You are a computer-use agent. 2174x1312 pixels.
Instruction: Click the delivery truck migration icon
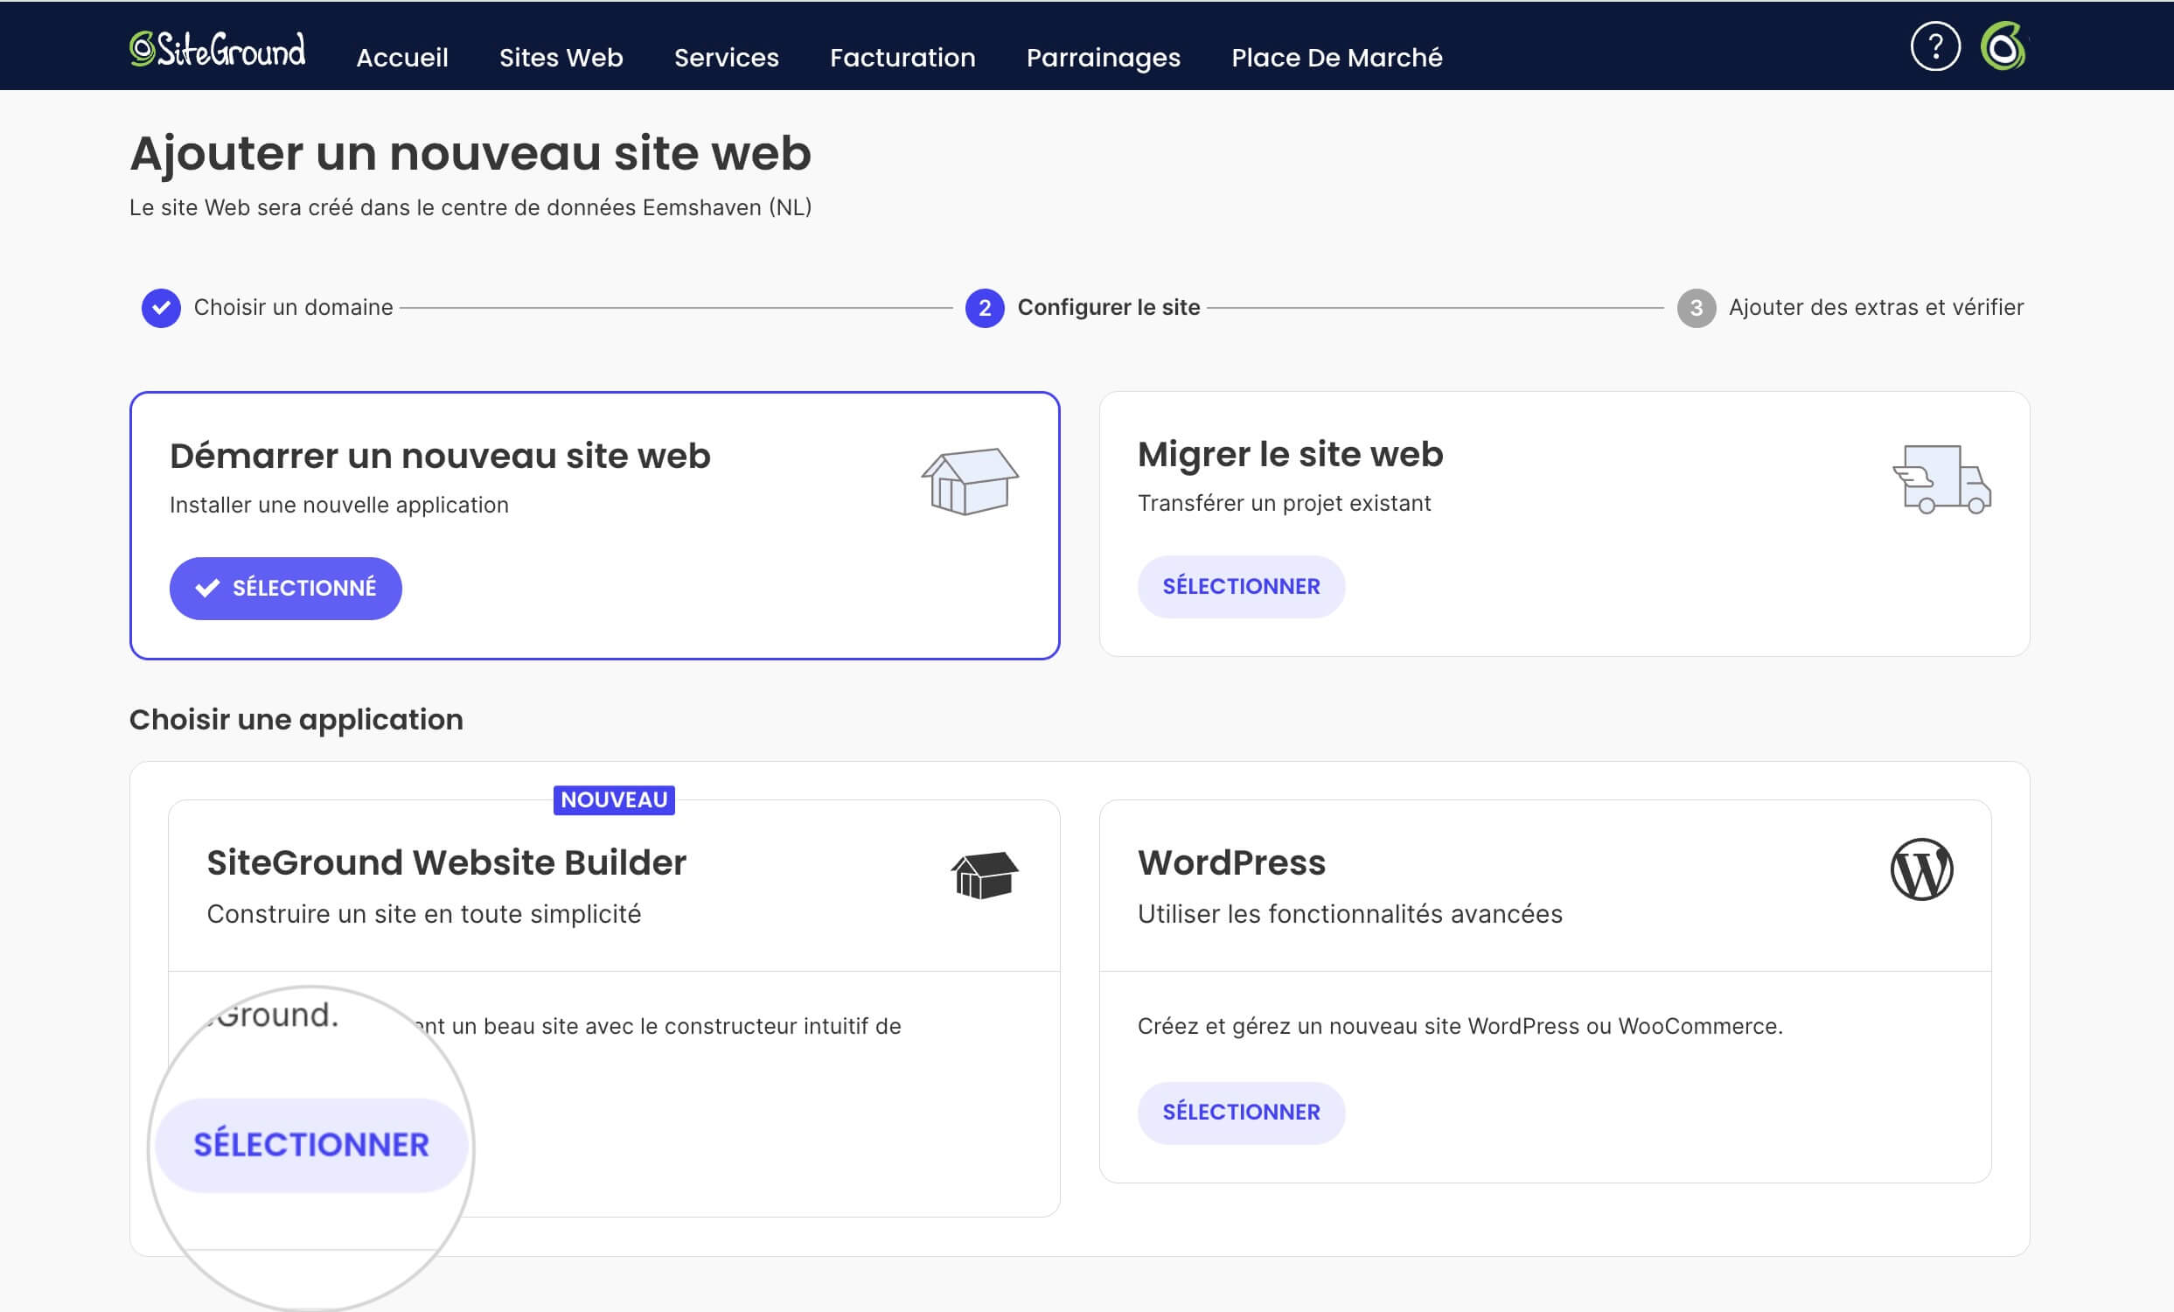pos(1941,479)
